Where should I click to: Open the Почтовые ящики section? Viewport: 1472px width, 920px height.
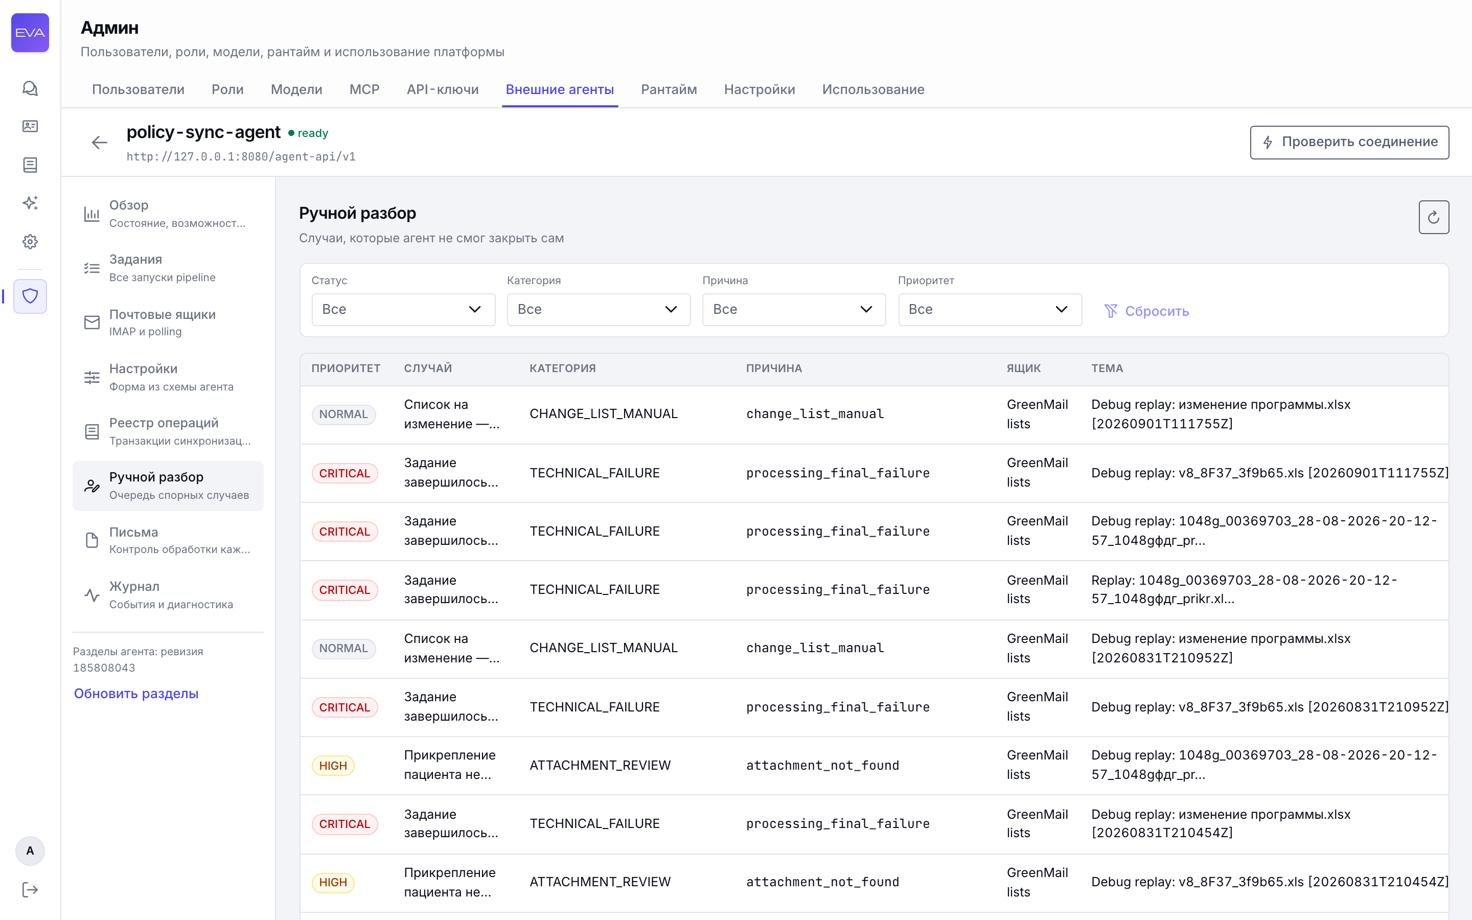pos(168,323)
